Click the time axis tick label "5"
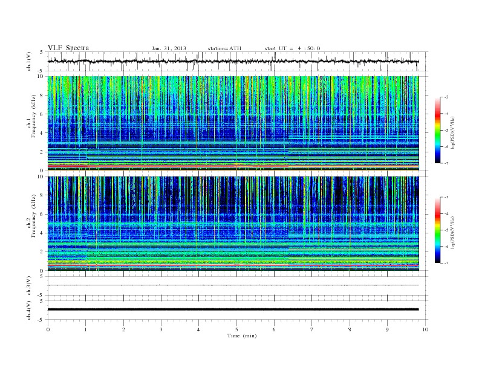479x370 pixels. click(236, 329)
